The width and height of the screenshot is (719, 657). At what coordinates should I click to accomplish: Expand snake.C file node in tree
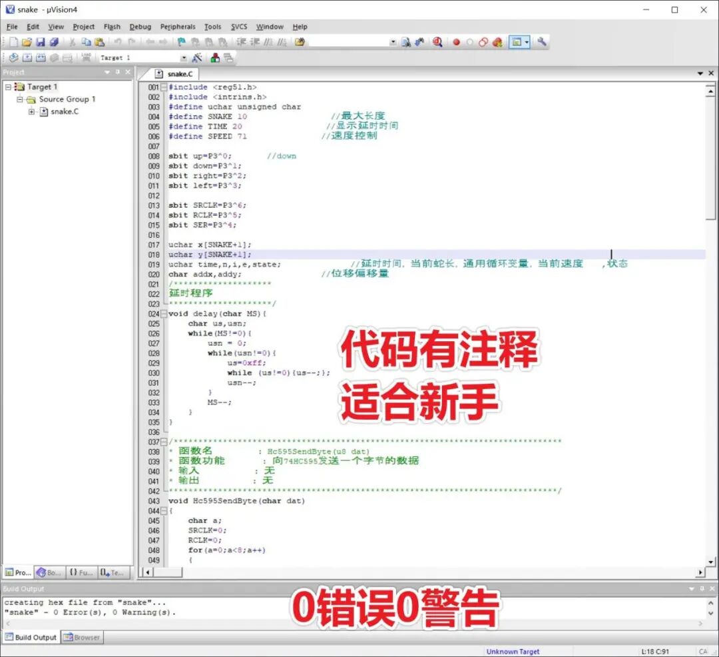(31, 111)
